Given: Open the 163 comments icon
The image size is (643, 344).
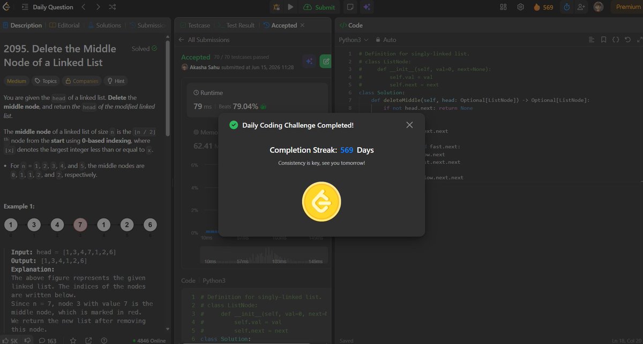Looking at the screenshot, I should click(x=47, y=340).
